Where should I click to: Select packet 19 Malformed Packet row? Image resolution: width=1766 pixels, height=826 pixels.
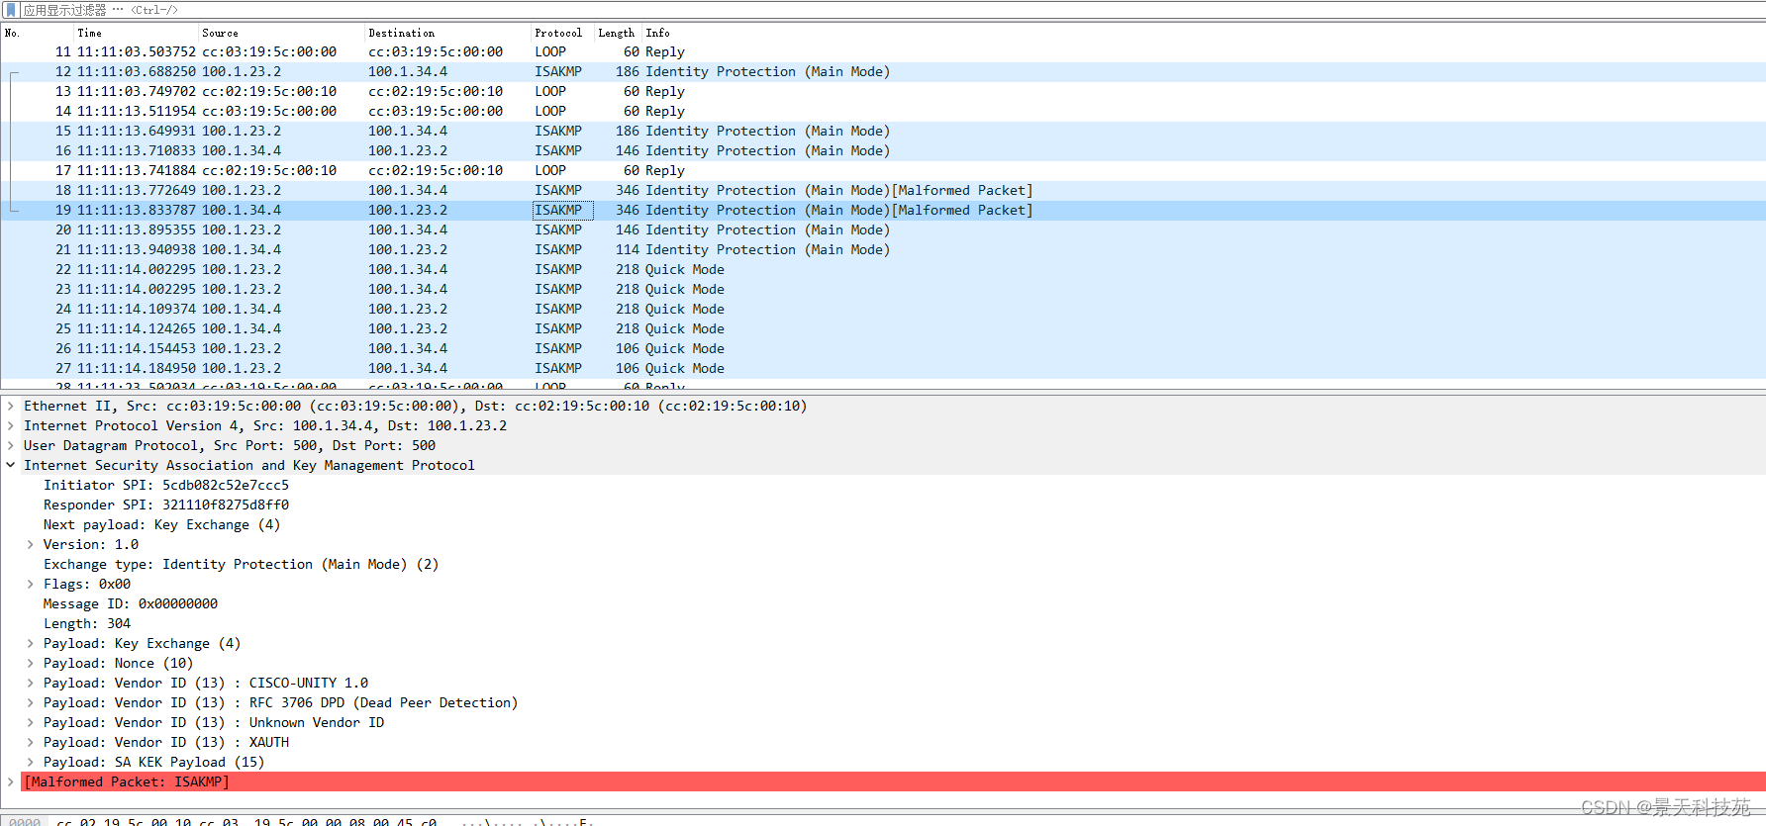(x=883, y=210)
